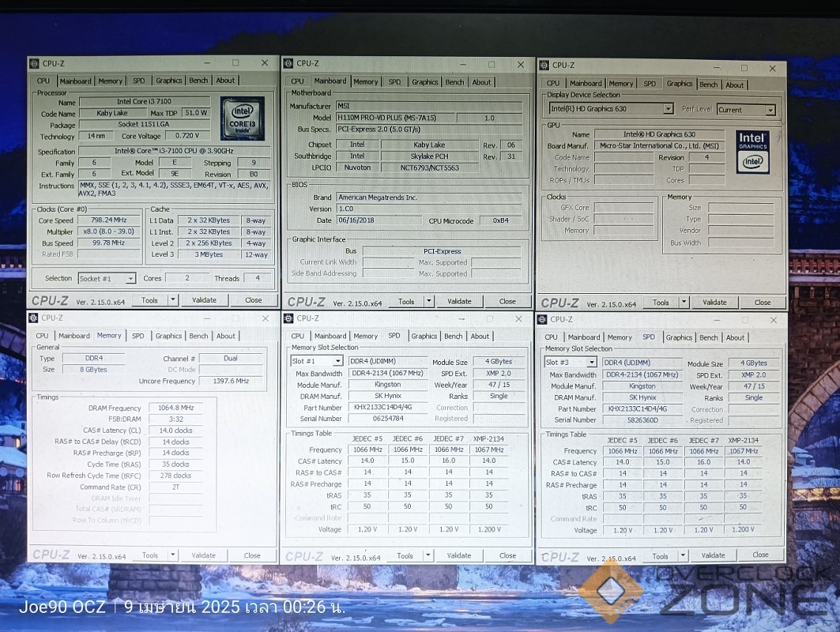Switch to Graphics tab in the Memory window
Image resolution: width=840 pixels, height=632 pixels.
[x=168, y=336]
